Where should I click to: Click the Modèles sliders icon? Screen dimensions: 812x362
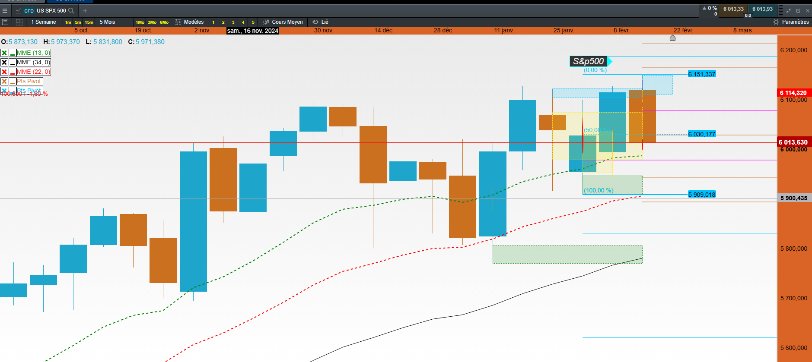click(x=178, y=22)
